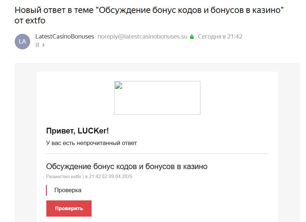
Task: Click extfo in the subject line
Action: click(35, 21)
